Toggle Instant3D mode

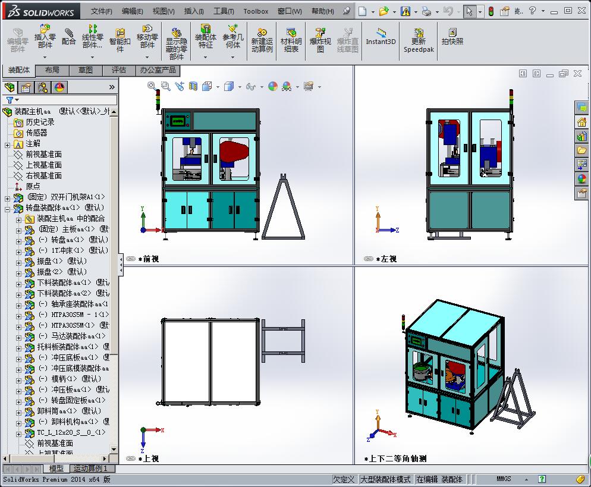381,37
